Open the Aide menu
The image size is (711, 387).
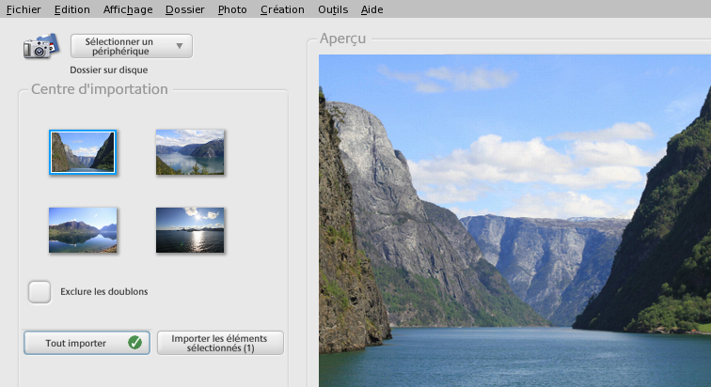[x=371, y=9]
